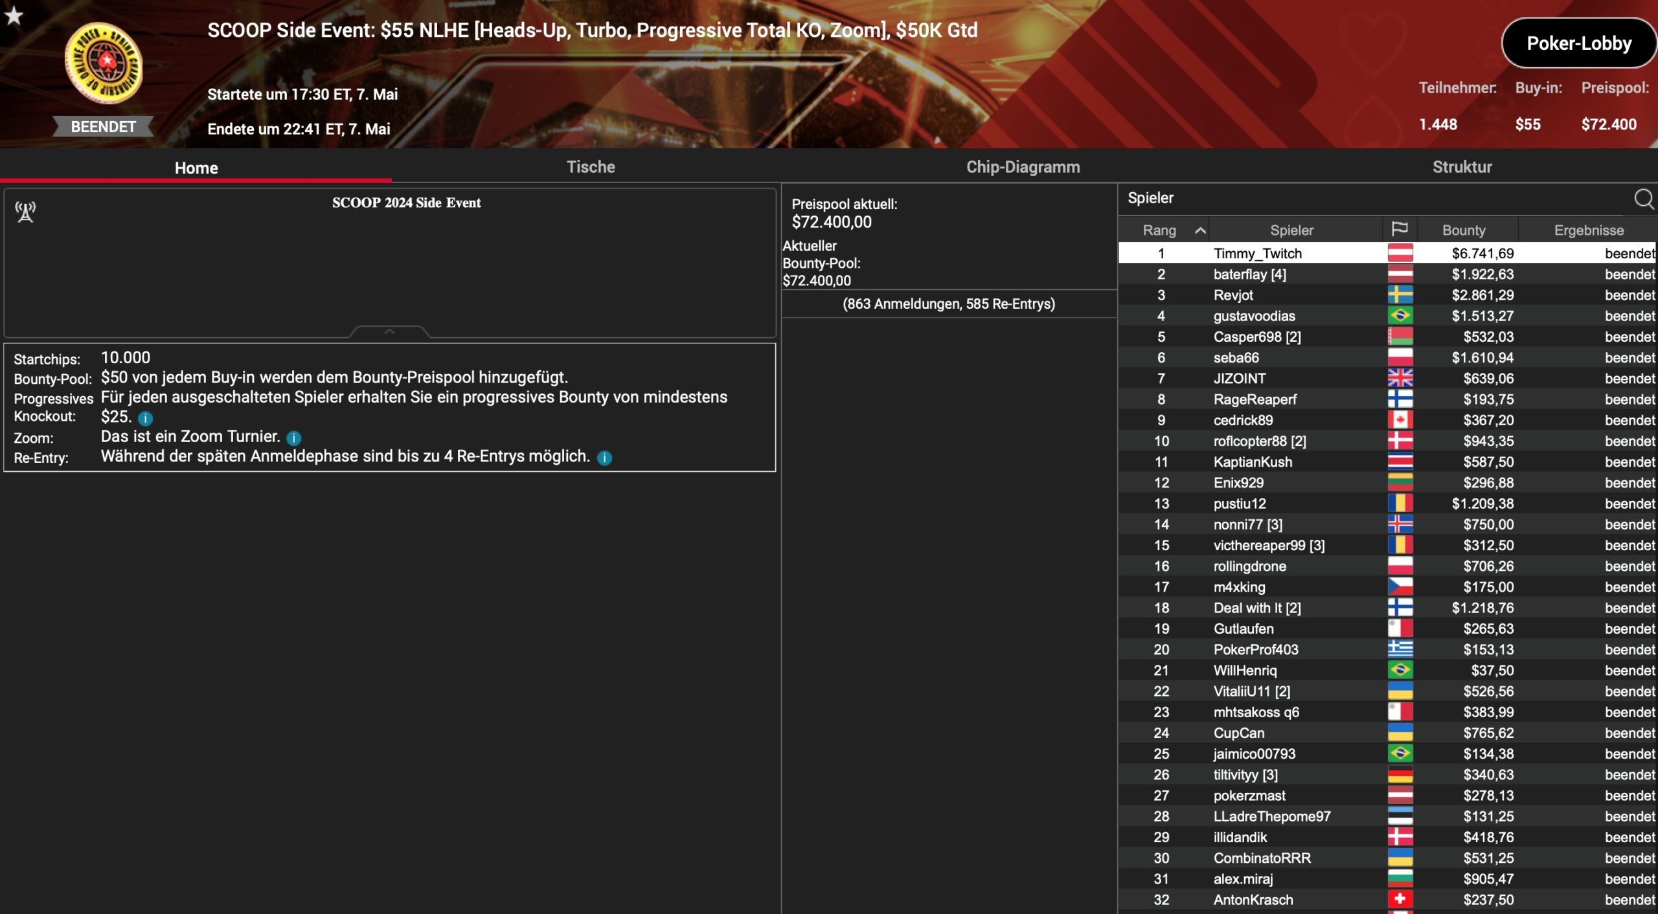Screen dimensions: 1658x914
Task: Click Estonia flag in LLadreThepome97 row
Action: (x=1400, y=816)
